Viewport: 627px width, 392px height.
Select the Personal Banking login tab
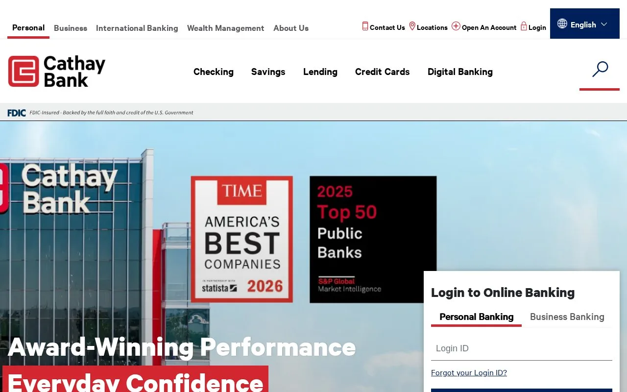[477, 317]
